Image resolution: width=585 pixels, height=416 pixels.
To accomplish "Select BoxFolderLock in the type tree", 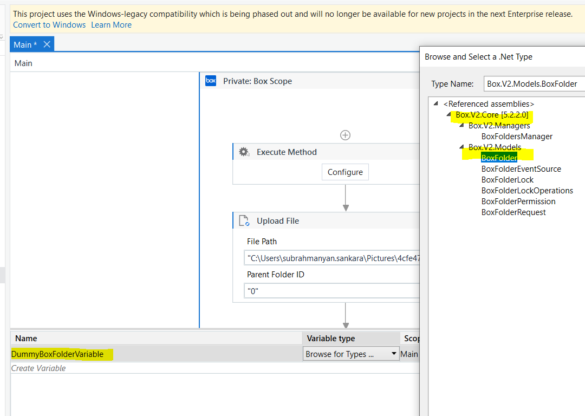I will [x=508, y=180].
